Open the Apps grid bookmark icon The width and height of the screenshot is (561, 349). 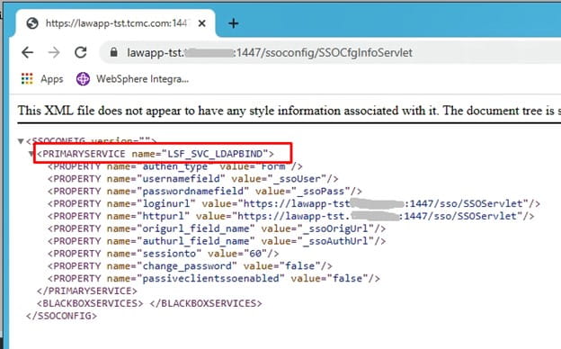pos(27,79)
